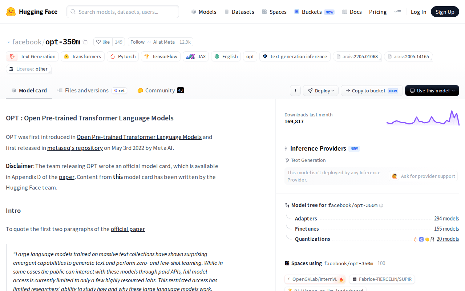Viewport: 465px width, 291px height.
Task: Open Open Pre-trained Transformer Language Models link
Action: pyautogui.click(x=139, y=137)
